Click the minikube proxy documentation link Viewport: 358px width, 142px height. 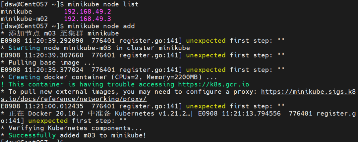click(308, 92)
